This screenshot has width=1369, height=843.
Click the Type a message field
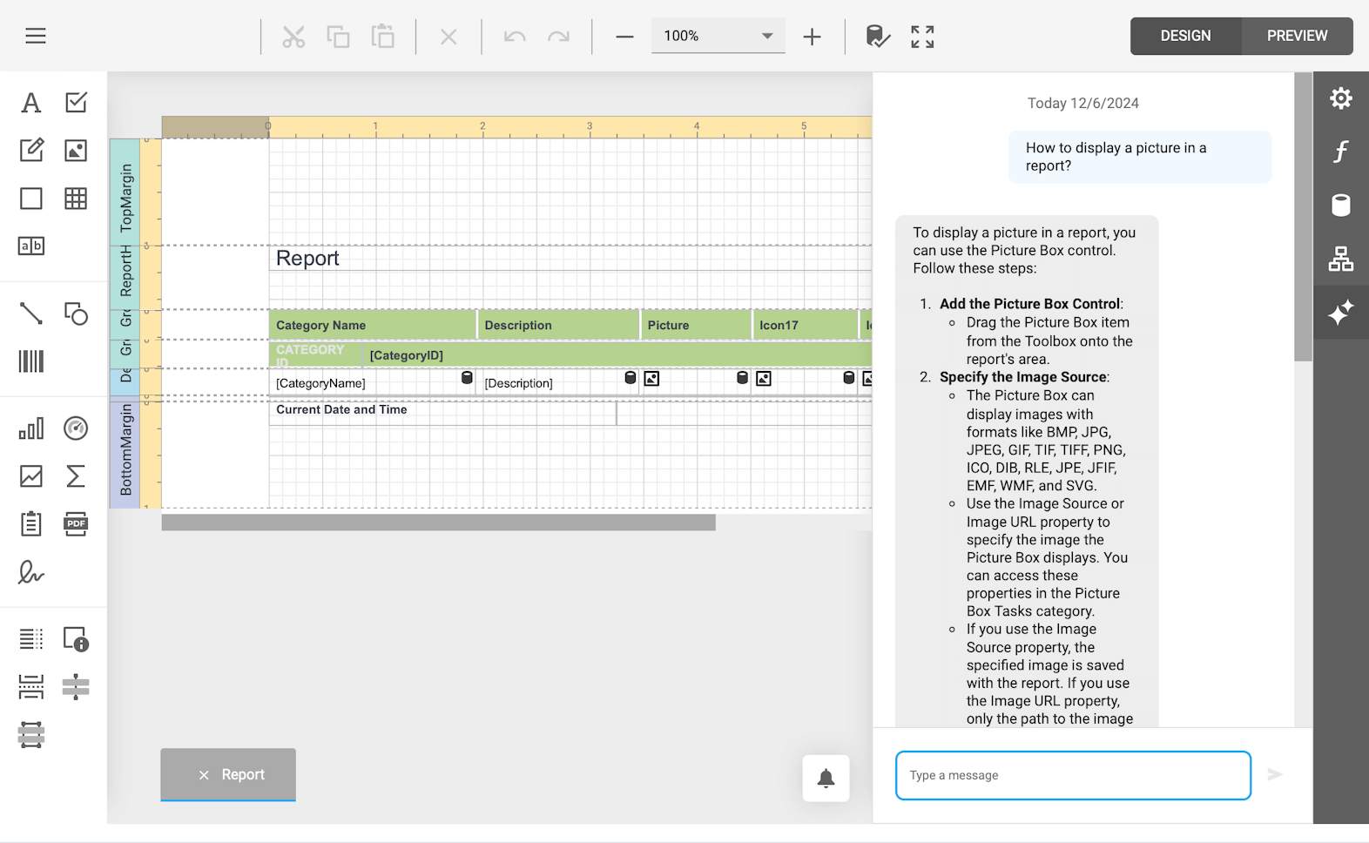[x=1073, y=775]
